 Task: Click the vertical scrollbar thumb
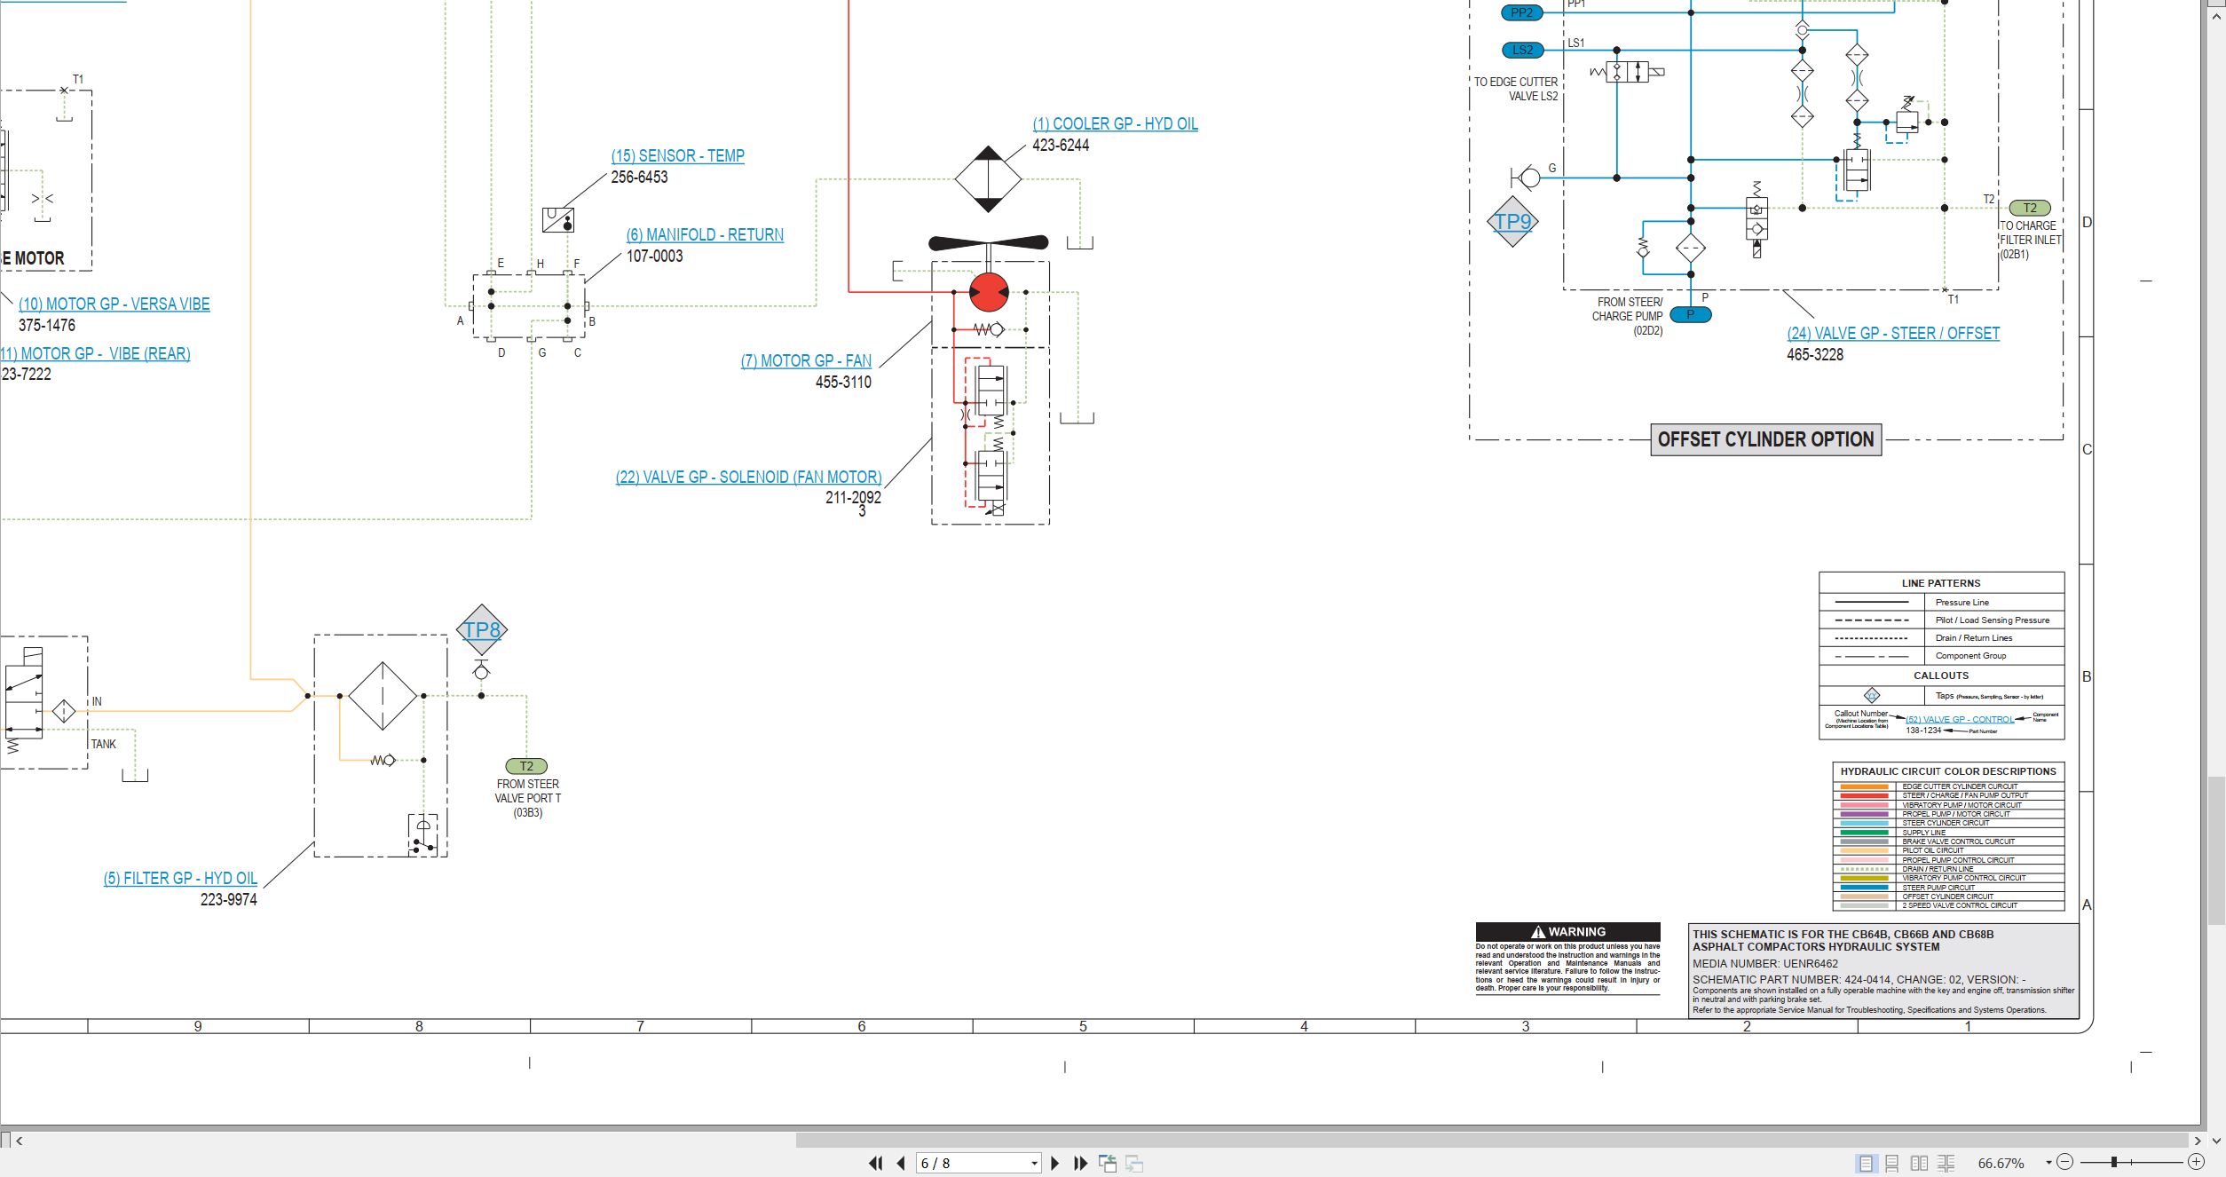click(x=2216, y=850)
